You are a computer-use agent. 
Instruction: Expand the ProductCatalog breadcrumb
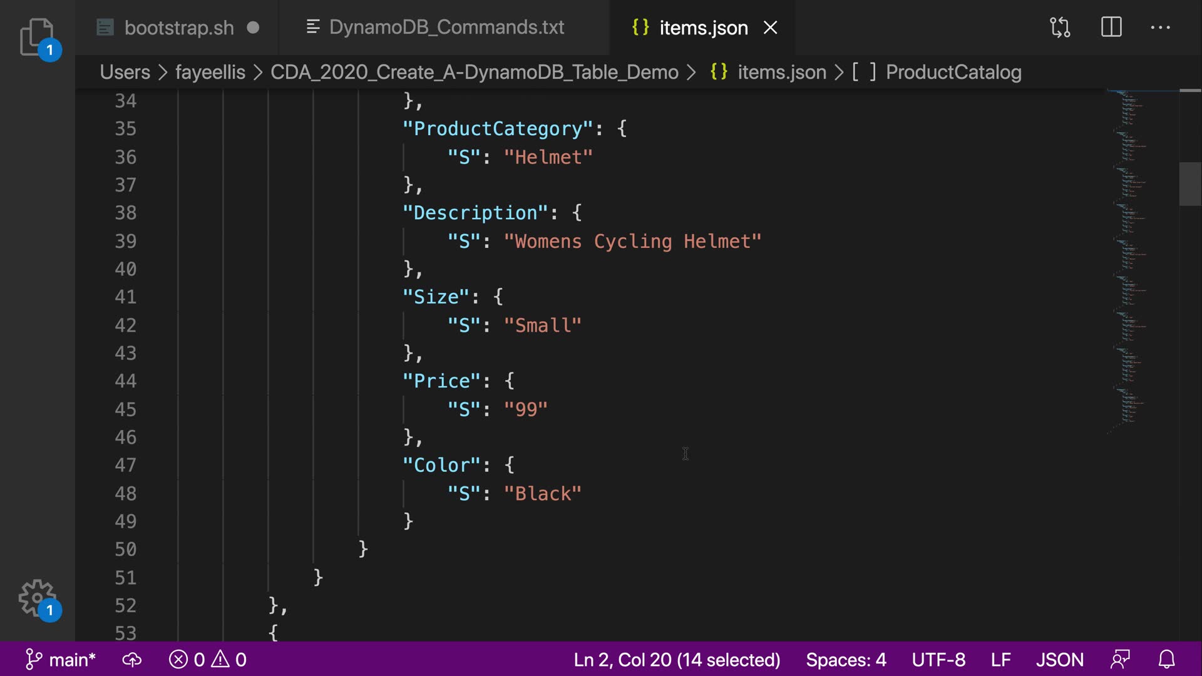point(953,72)
